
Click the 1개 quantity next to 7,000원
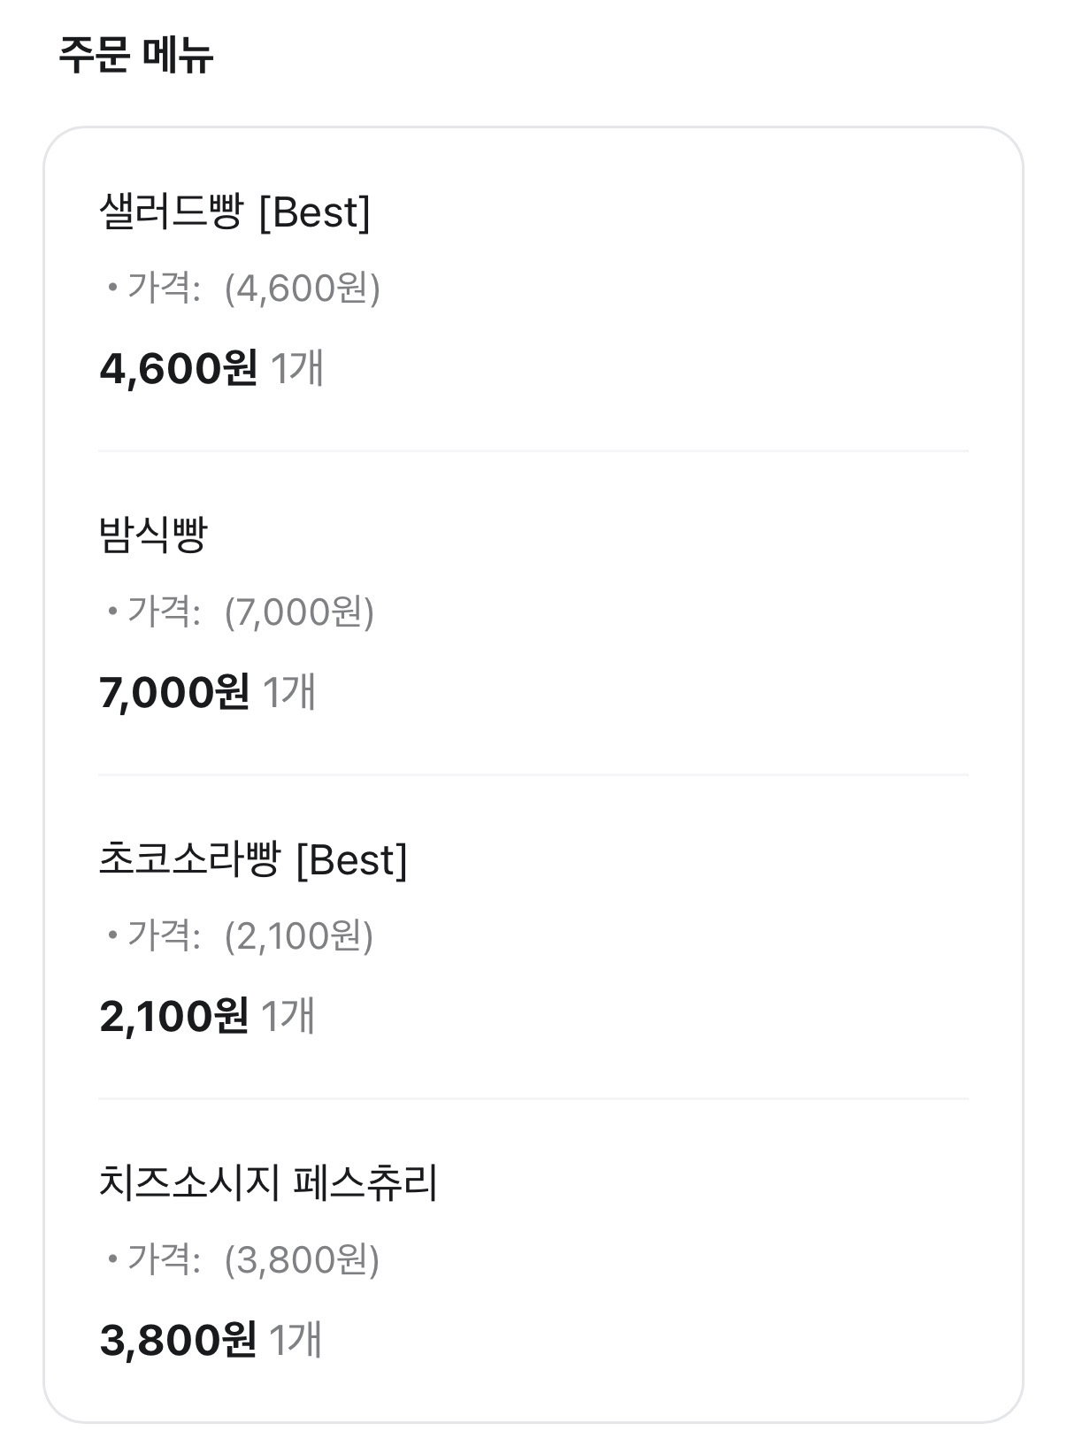[x=290, y=692]
